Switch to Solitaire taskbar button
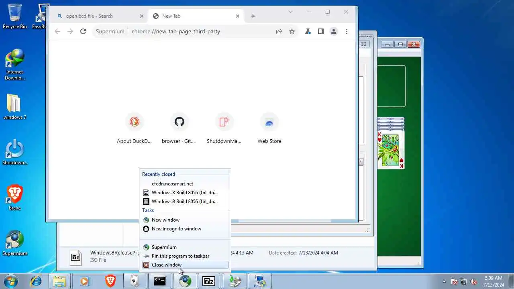 (x=135, y=281)
